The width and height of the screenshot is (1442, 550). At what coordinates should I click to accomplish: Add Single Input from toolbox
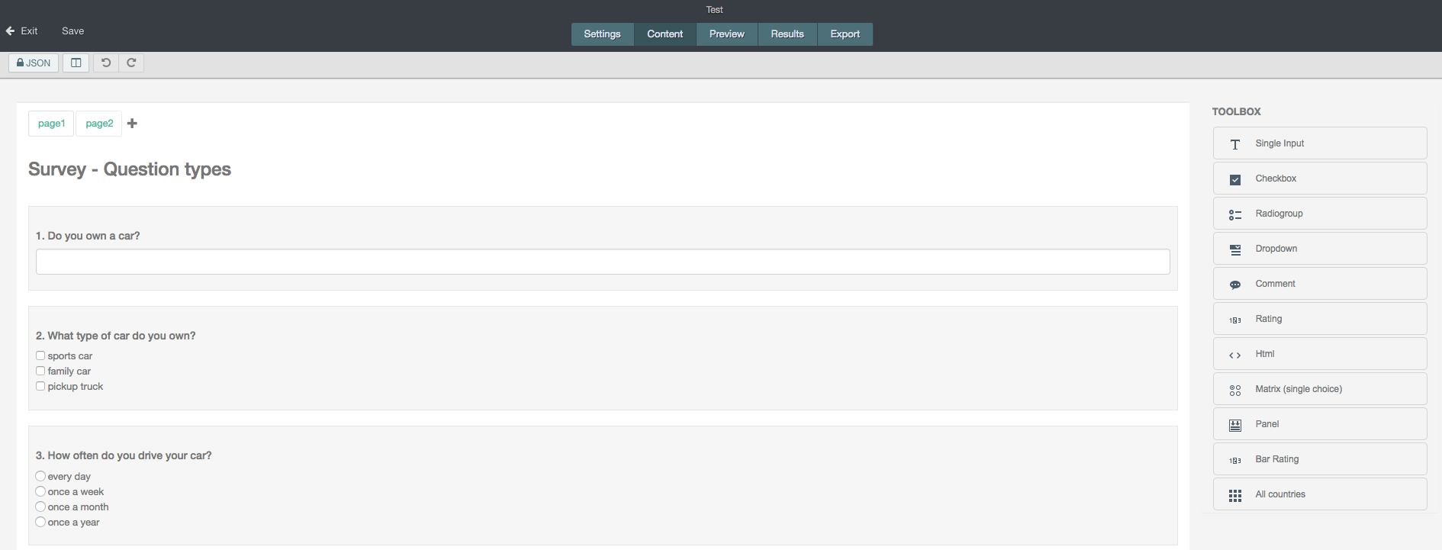point(1320,143)
